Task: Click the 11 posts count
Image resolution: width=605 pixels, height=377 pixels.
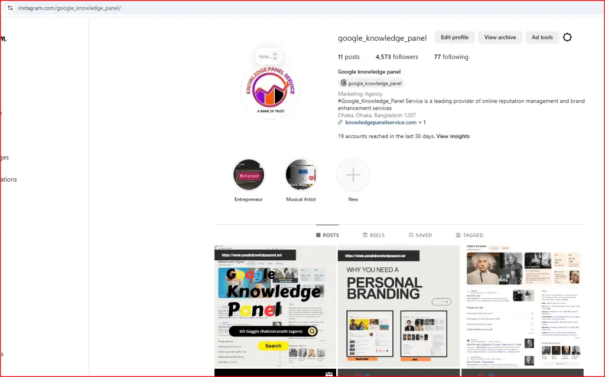Action: pyautogui.click(x=349, y=57)
